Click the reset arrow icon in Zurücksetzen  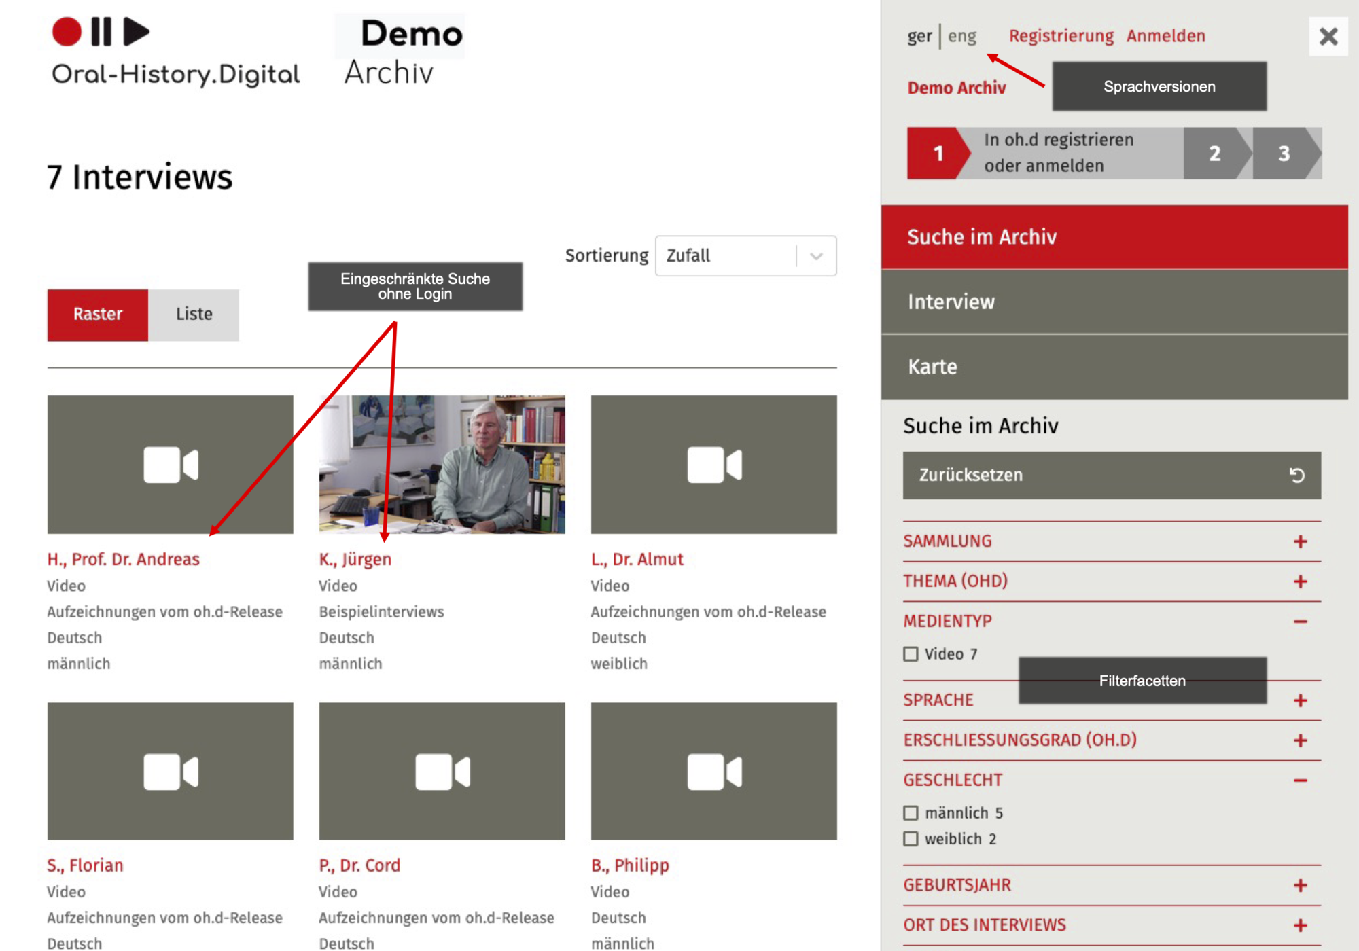coord(1296,475)
